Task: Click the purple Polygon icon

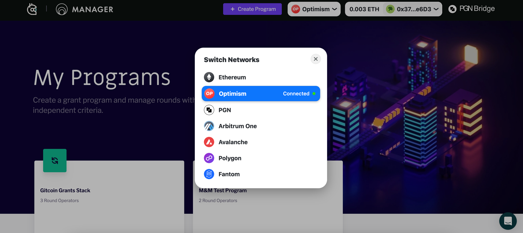Action: tap(209, 158)
